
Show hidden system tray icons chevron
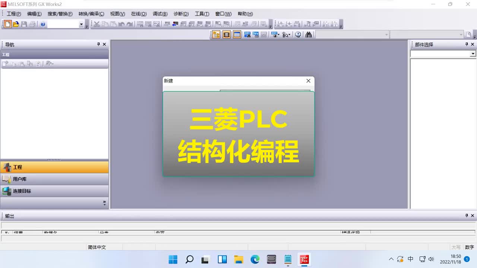click(391, 259)
